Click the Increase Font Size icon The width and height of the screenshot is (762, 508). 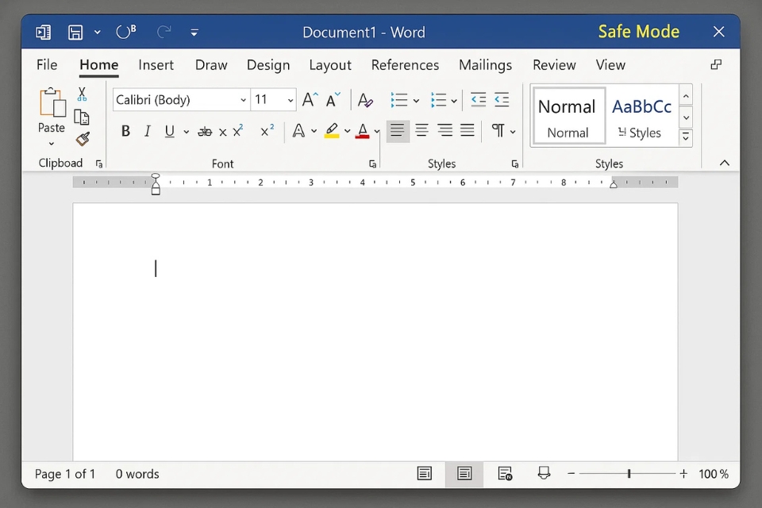(310, 100)
